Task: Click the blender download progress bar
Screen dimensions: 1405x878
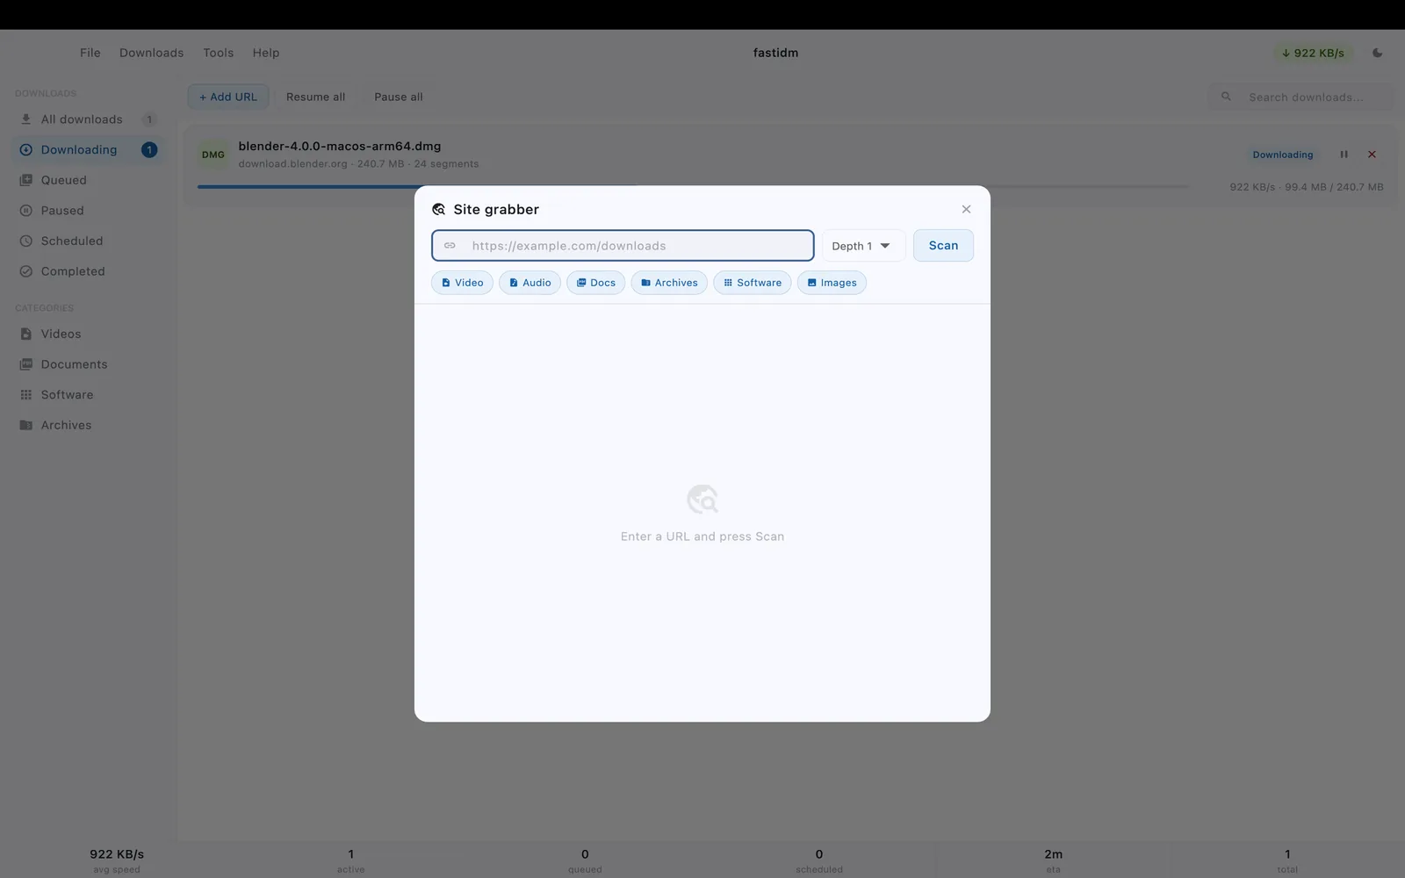Action: pos(693,186)
